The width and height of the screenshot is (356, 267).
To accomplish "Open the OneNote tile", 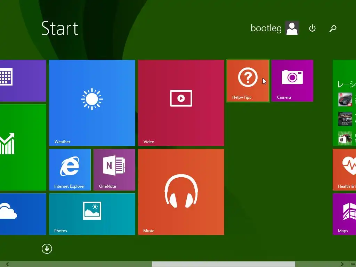I will pyautogui.click(x=114, y=170).
